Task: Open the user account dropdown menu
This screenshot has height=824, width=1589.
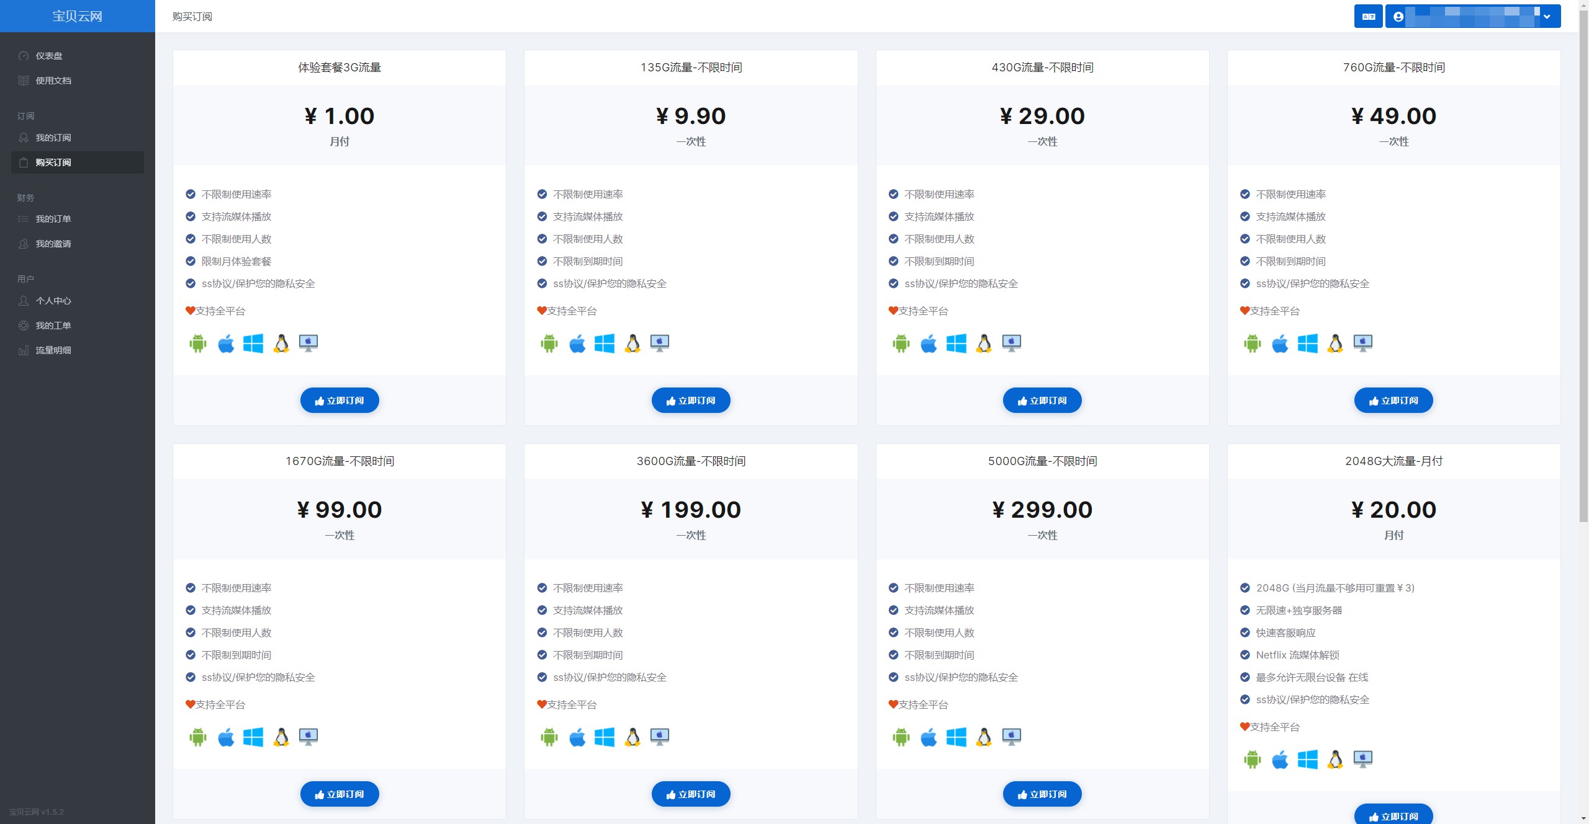Action: click(1472, 17)
